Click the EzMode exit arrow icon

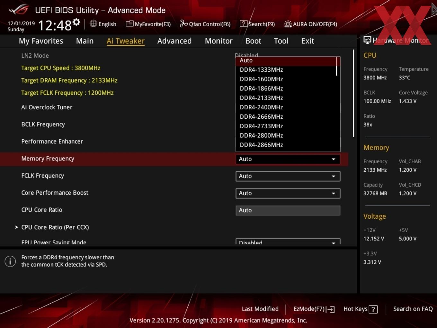point(331,309)
